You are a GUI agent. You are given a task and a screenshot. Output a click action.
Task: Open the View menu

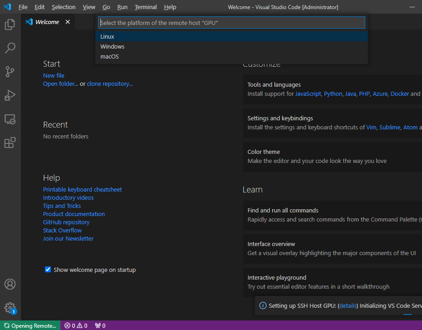[89, 7]
